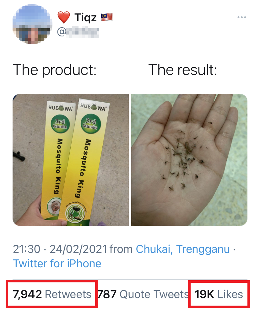View the 19K Likes list

219,294
